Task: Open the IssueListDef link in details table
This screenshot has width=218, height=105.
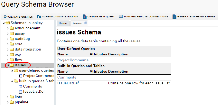Action: [x=68, y=83]
